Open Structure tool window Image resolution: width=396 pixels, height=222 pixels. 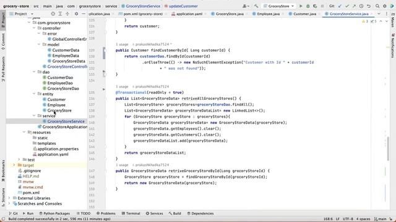click(3, 197)
